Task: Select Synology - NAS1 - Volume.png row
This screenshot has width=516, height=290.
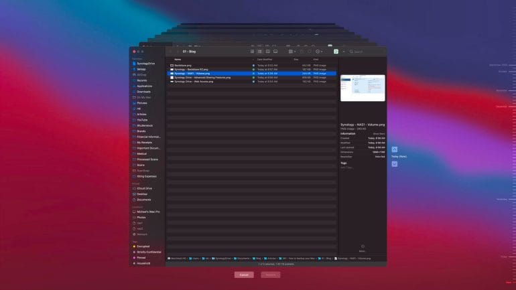Action: tap(252, 73)
